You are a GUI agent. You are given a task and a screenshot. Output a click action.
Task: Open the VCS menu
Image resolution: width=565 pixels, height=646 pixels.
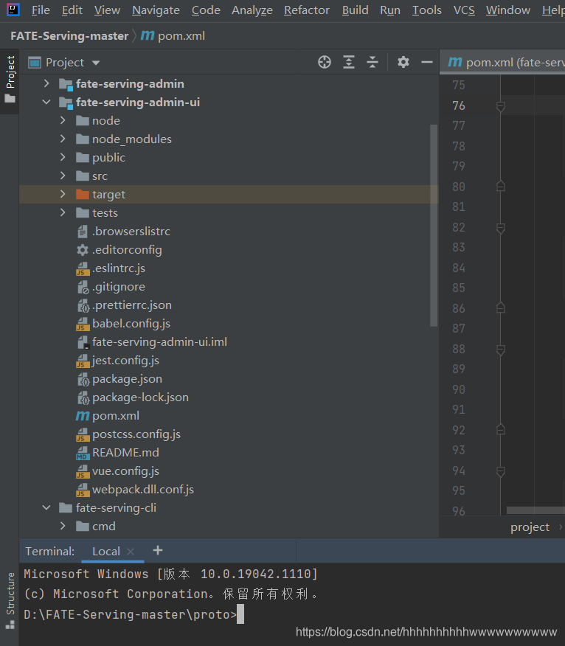tap(464, 10)
